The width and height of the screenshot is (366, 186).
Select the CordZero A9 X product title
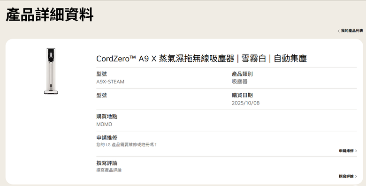201,58
